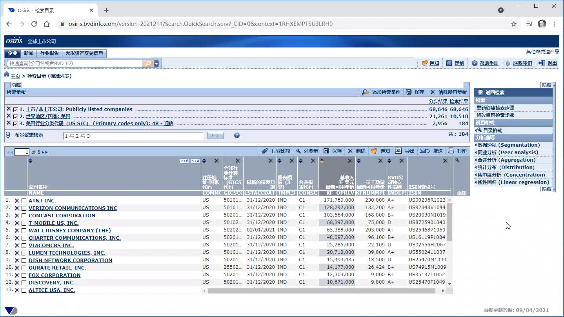Click 删除 in the results toolbar
This screenshot has width=564, height=317.
357,151
